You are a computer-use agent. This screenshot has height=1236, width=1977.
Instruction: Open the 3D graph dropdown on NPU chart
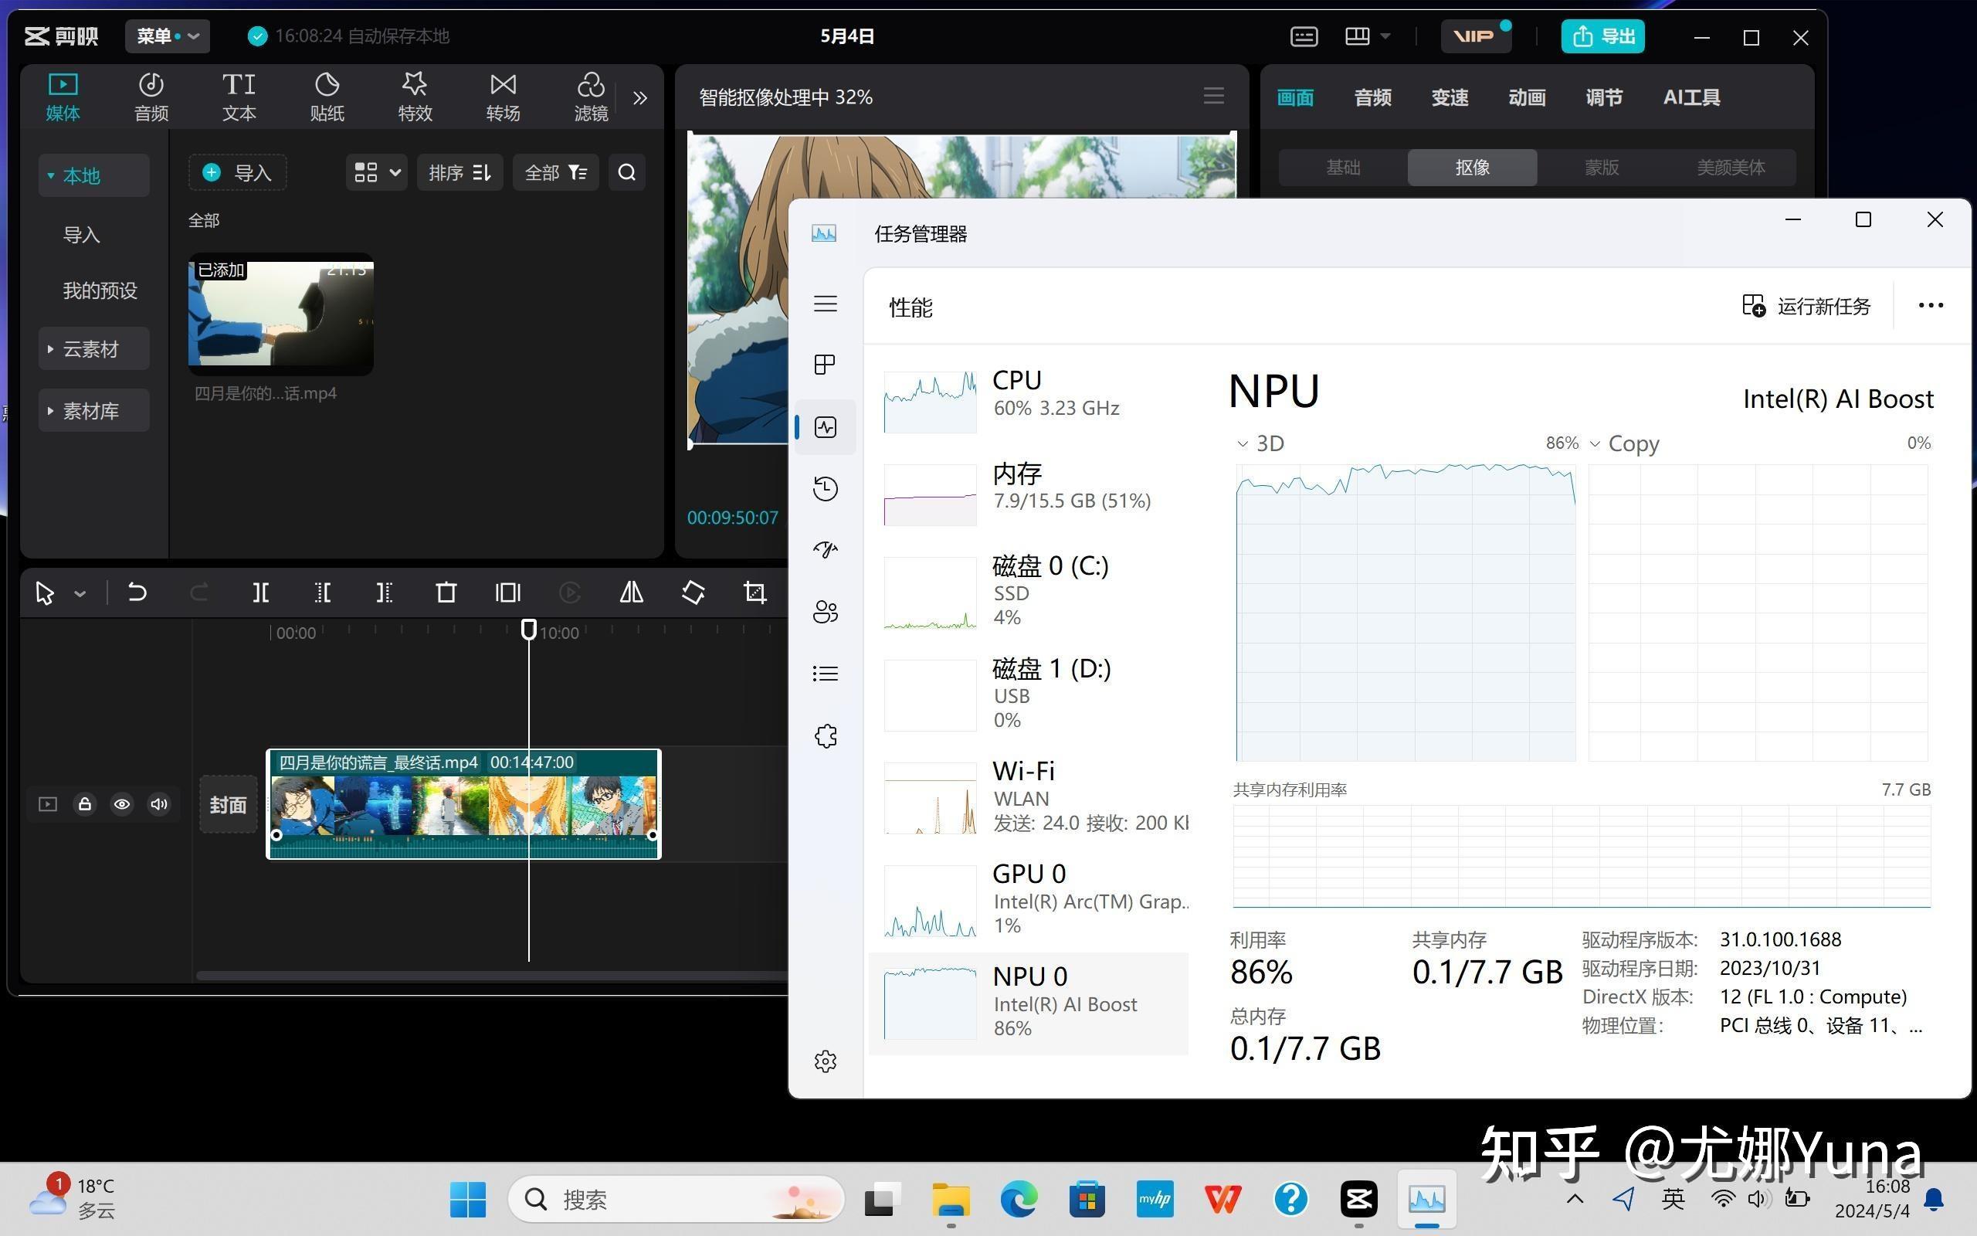click(x=1243, y=443)
